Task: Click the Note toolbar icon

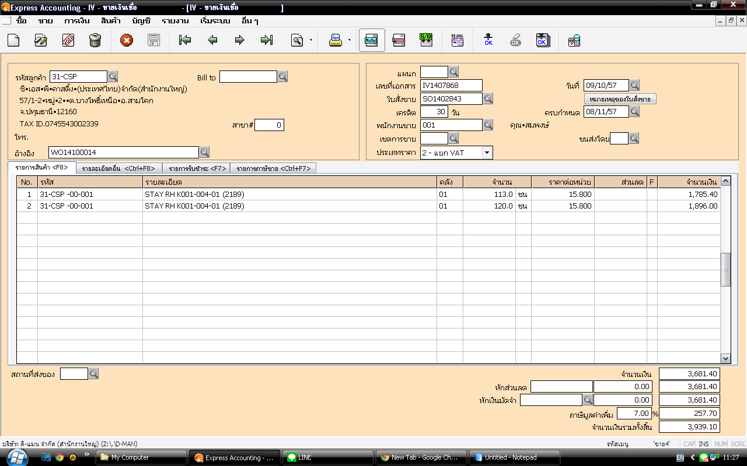Action: (x=371, y=40)
